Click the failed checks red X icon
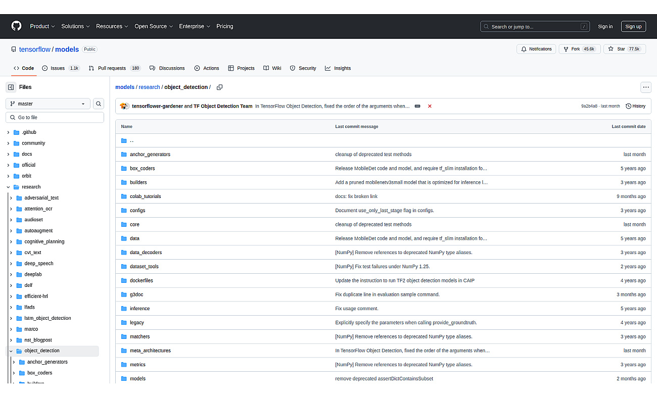The width and height of the screenshot is (657, 398). 430,106
